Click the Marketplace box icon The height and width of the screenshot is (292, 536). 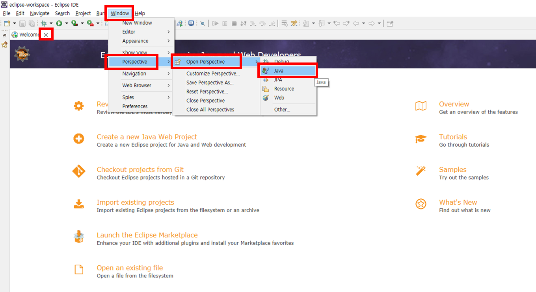tap(79, 237)
